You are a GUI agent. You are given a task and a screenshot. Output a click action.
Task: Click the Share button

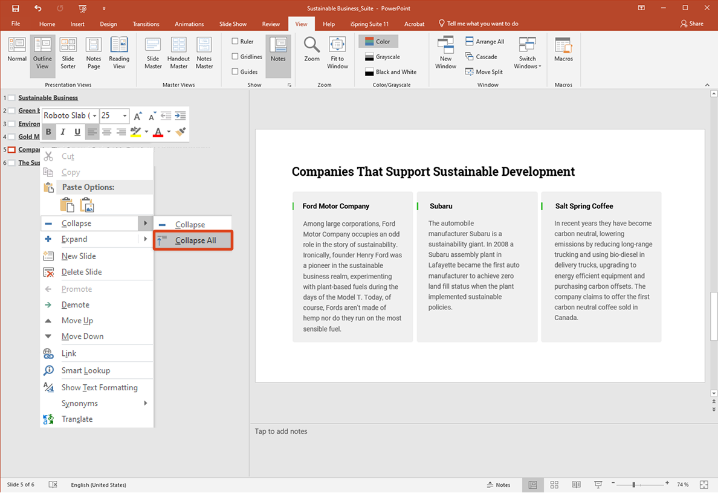(692, 24)
